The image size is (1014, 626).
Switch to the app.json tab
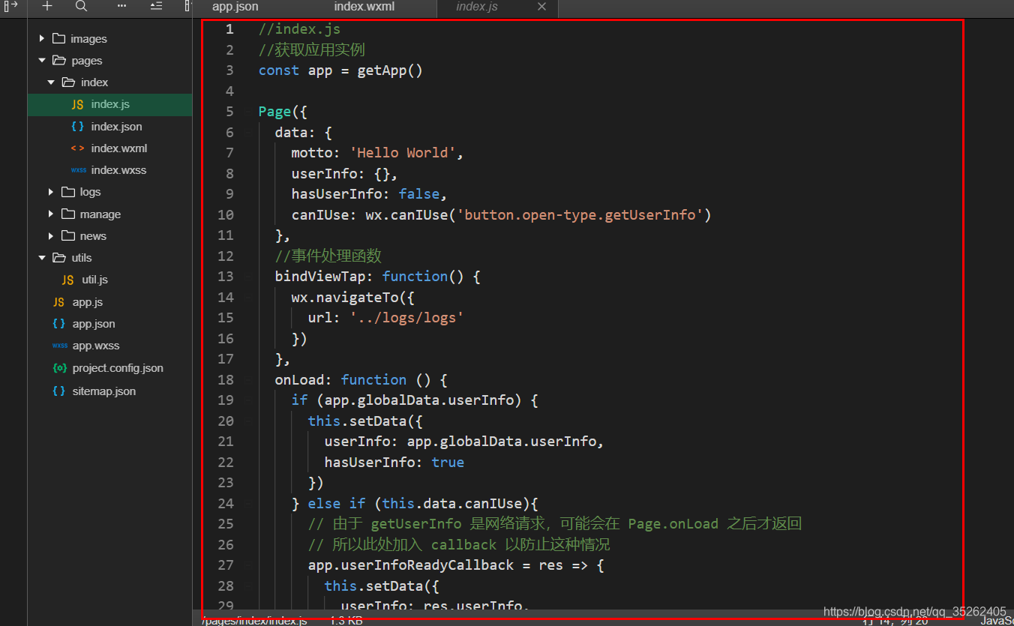235,7
